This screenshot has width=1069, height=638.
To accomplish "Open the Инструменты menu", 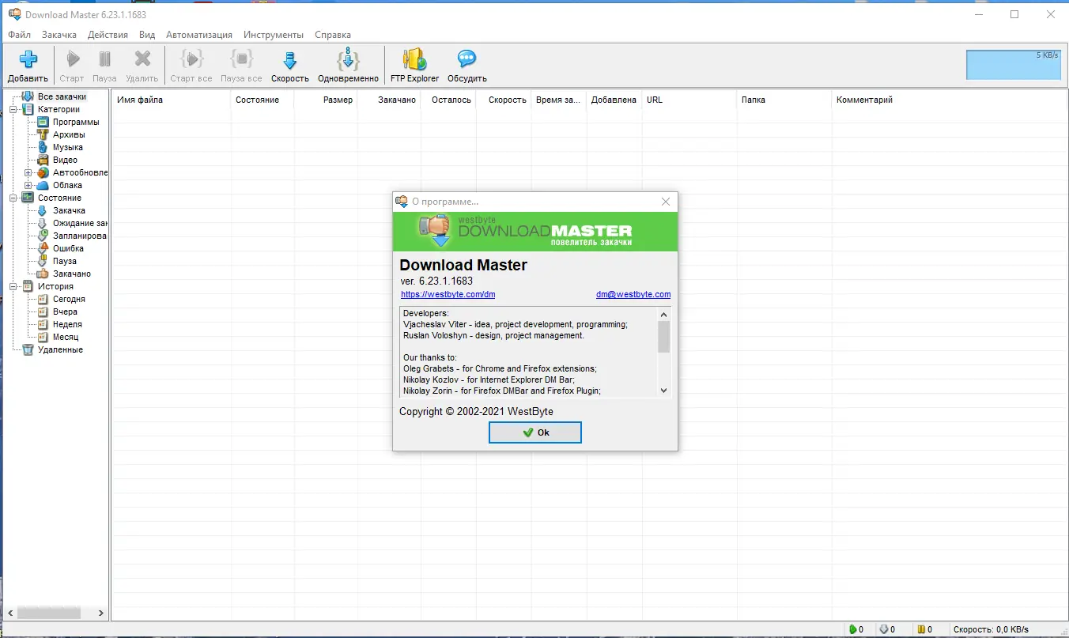I will 274,35.
